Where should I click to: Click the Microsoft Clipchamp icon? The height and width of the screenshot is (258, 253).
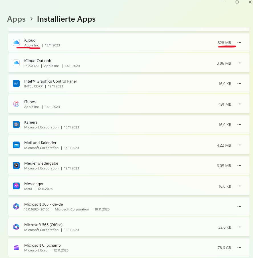16,247
